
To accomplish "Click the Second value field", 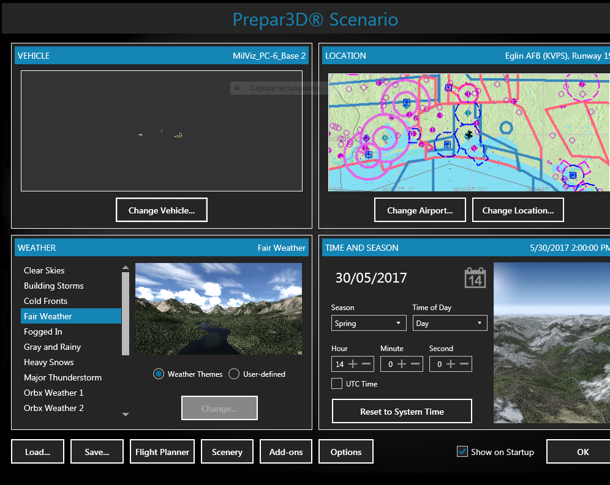I will tap(439, 364).
